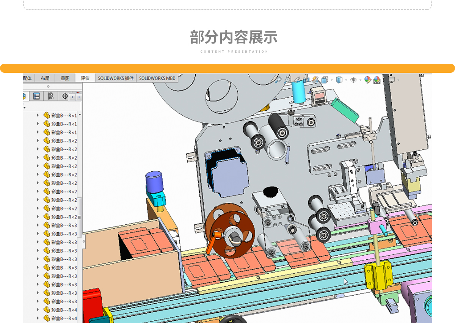The image size is (455, 323).
Task: Click the part icon of last 彩盒B---R<1 row
Action: 47,132
